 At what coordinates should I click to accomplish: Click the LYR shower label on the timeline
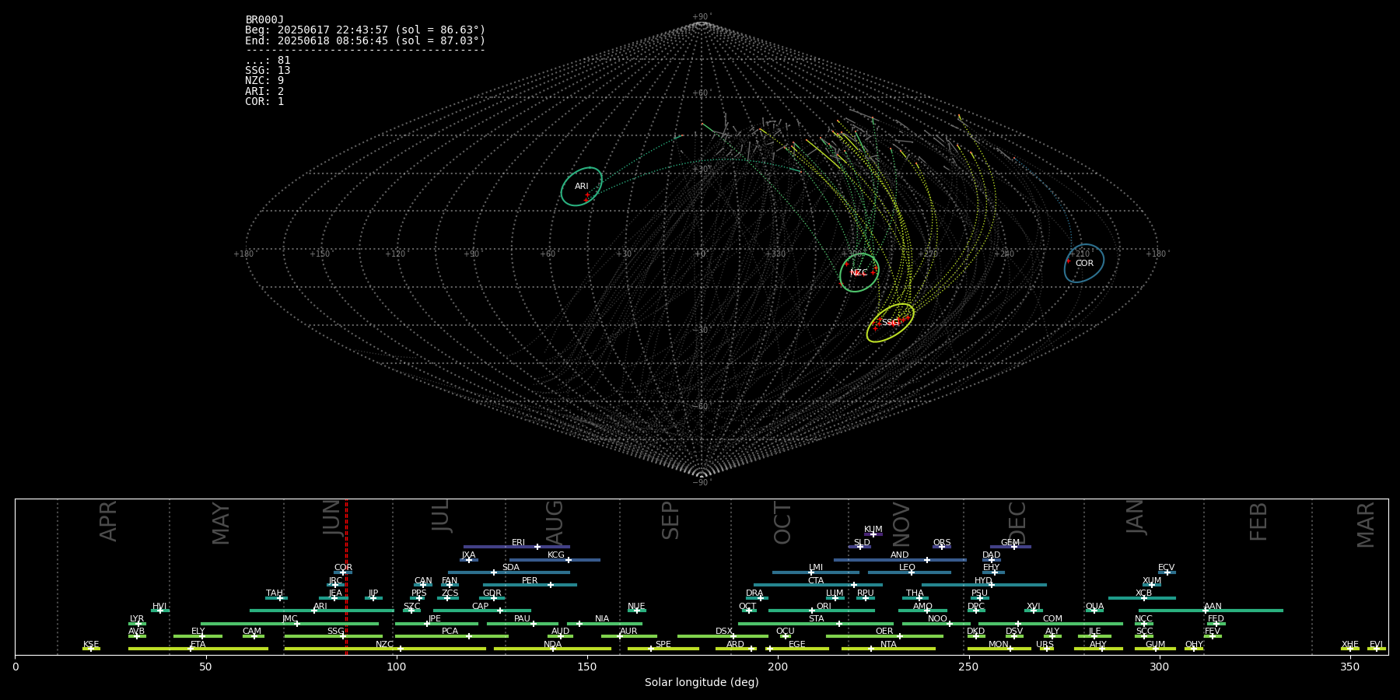point(137,619)
